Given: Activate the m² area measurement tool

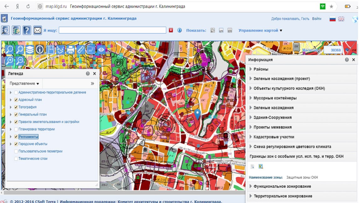Looking at the screenshot, I should click(91, 49).
